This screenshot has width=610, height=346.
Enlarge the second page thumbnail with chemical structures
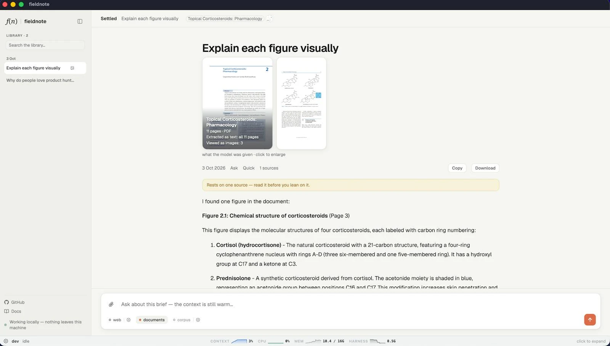[x=301, y=103]
